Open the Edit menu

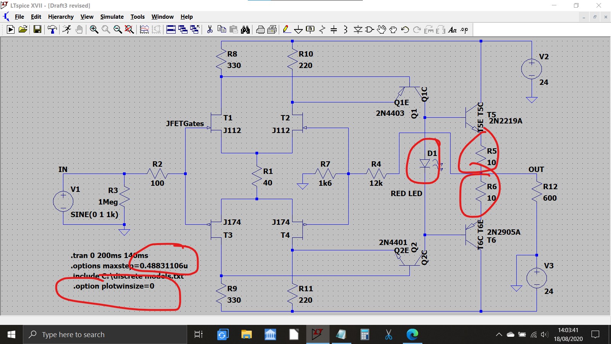click(x=36, y=17)
